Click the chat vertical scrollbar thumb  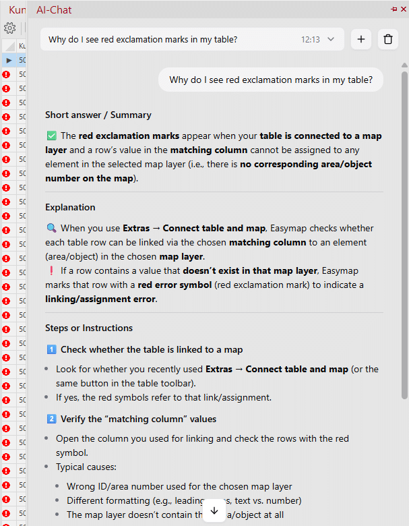(x=405, y=235)
